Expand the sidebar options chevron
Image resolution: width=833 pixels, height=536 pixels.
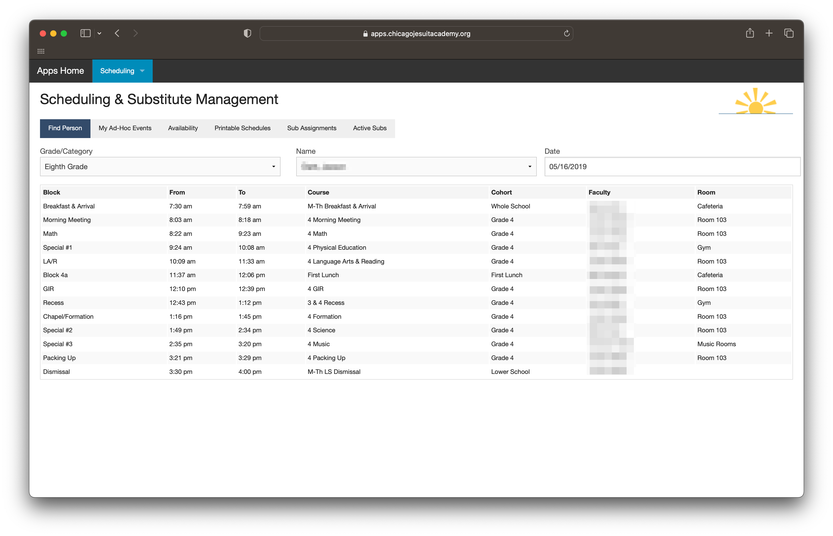[x=100, y=33]
